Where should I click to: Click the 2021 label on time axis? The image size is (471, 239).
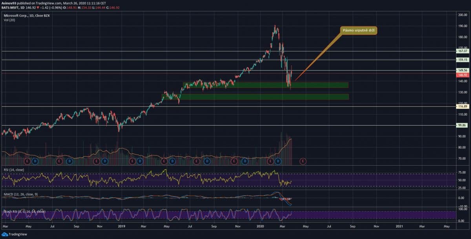(399, 226)
